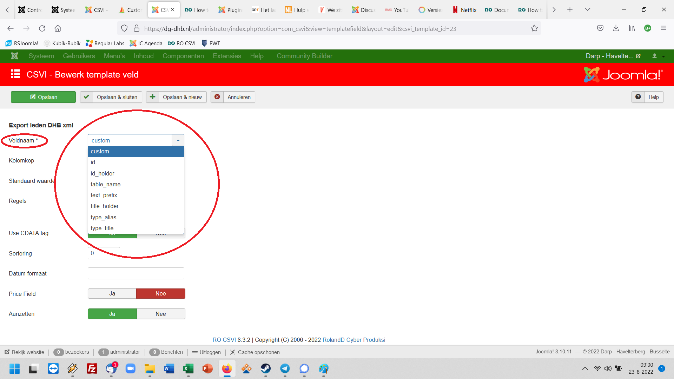Open the Extensies menu
This screenshot has width=674, height=379.
227,56
